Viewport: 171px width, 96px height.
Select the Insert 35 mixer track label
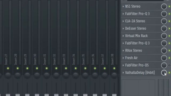83,59
